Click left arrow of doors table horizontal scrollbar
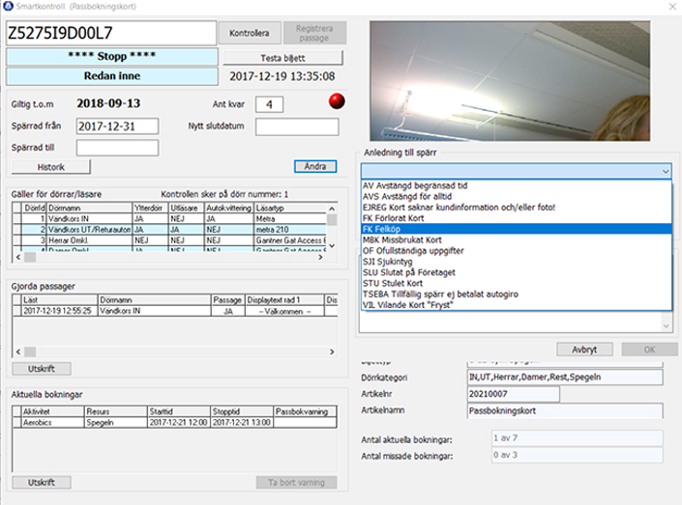Image resolution: width=682 pixels, height=505 pixels. 18,257
